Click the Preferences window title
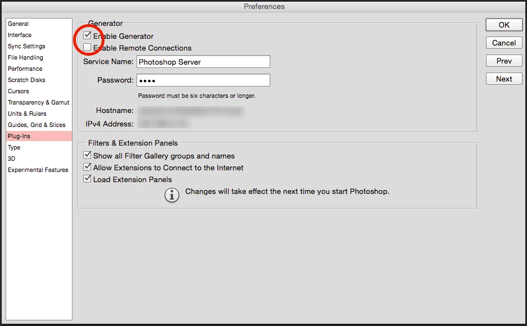Screen dimensions: 527x326 coord(264,6)
